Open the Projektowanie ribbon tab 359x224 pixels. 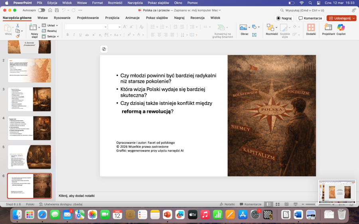[88, 18]
